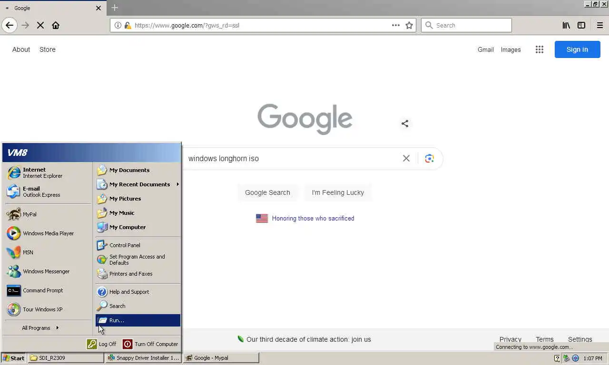The width and height of the screenshot is (609, 365).
Task: Switch to Snappy Driver Installer taskbar item
Action: tap(143, 358)
